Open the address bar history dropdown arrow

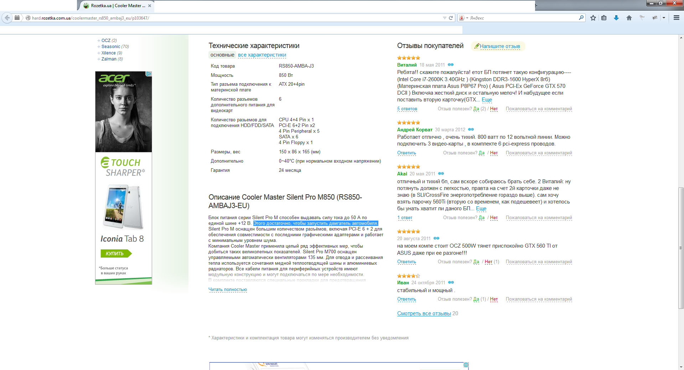tap(444, 18)
